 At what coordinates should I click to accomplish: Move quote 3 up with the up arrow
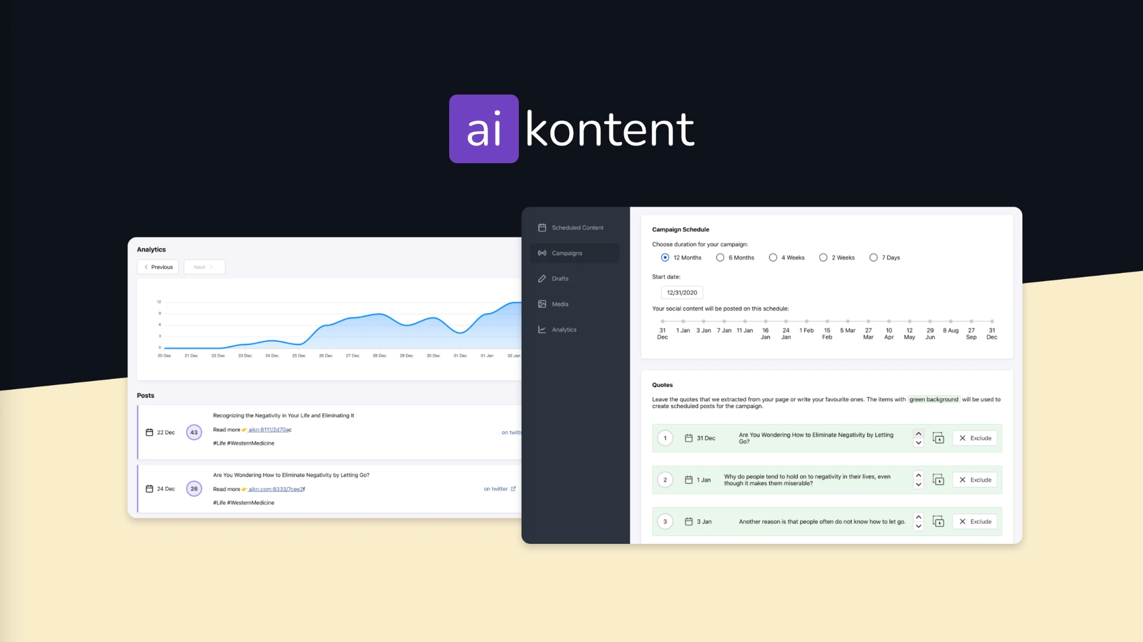918,517
